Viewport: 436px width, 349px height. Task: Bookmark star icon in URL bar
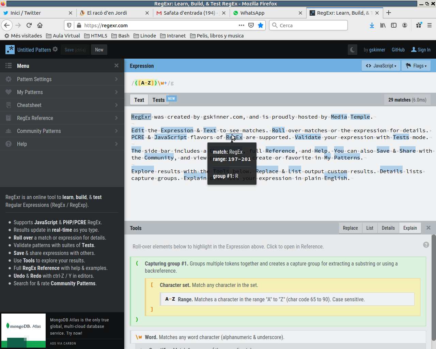pyautogui.click(x=261, y=25)
